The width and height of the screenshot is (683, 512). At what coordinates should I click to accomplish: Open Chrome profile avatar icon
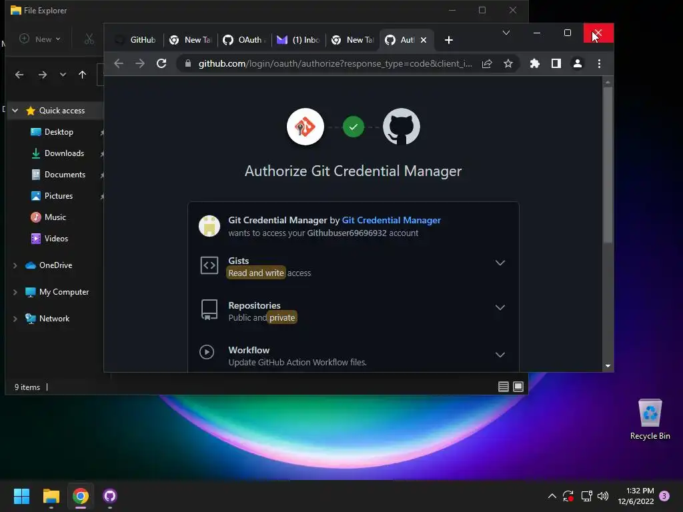point(577,63)
